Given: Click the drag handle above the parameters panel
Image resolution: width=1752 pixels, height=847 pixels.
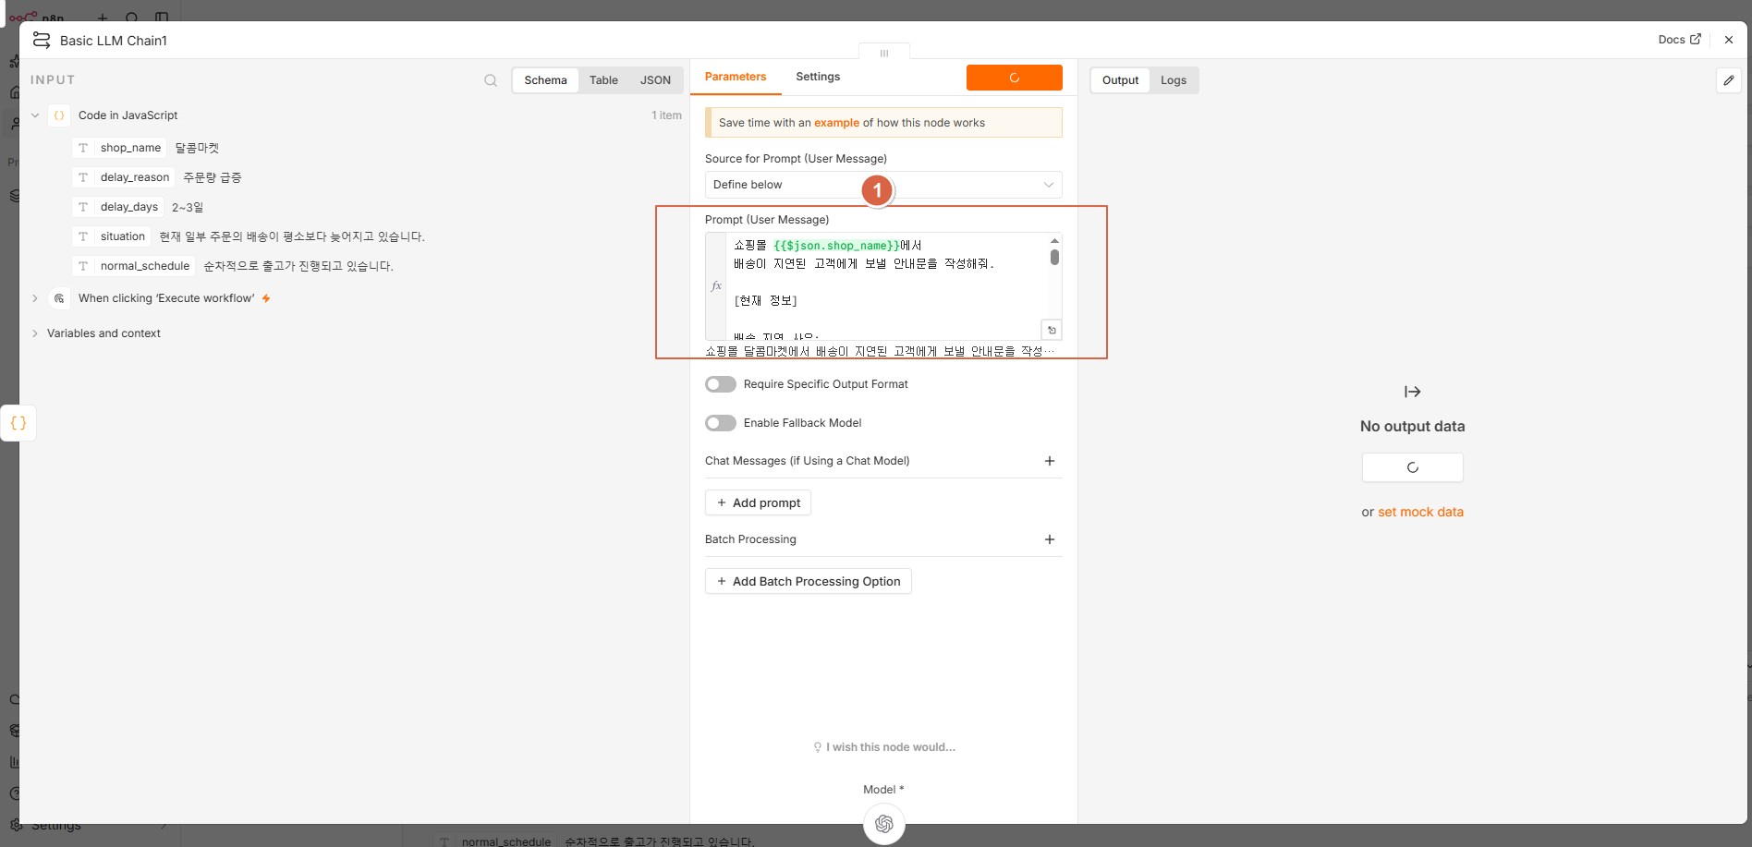Looking at the screenshot, I should 884,53.
